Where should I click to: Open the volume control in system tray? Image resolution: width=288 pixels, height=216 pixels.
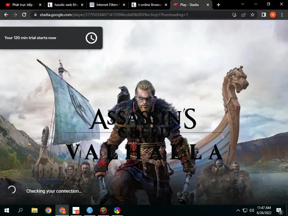point(252,210)
